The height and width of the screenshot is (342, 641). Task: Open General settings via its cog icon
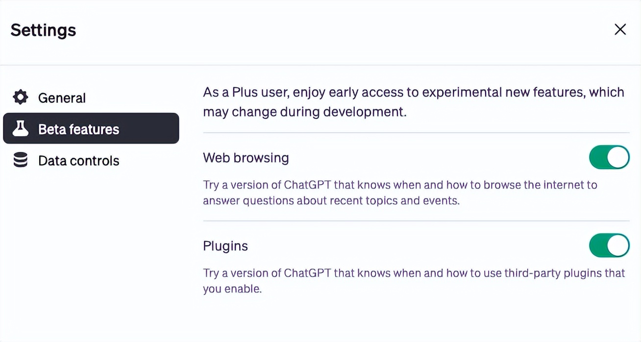[x=20, y=97]
